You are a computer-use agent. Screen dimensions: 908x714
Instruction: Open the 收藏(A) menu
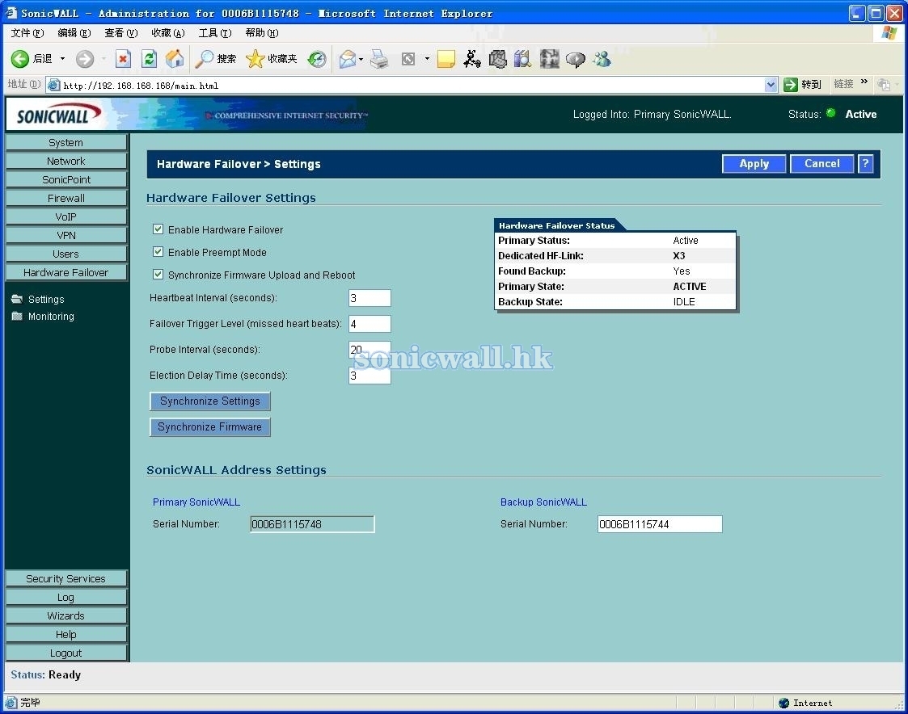coord(168,33)
